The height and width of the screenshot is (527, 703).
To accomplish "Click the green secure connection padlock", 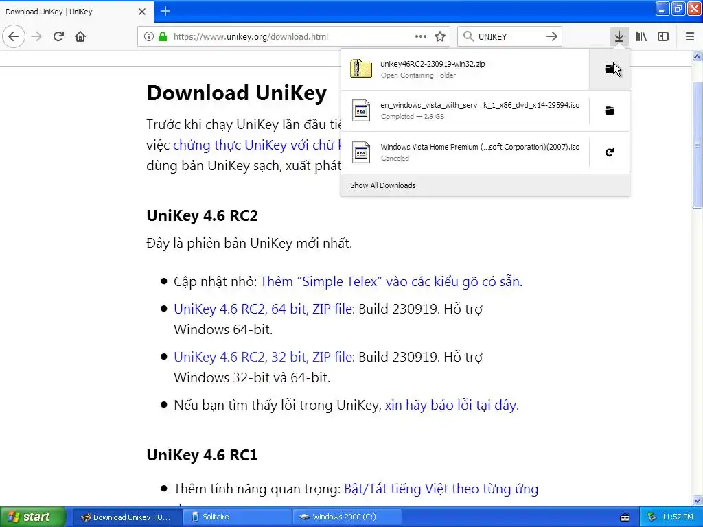I will (163, 37).
